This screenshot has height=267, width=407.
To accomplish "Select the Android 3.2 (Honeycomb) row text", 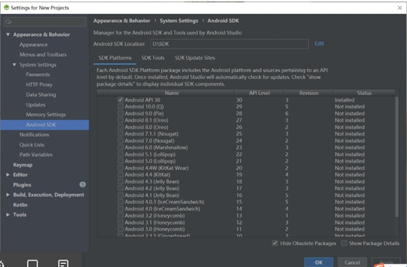I will pos(155,216).
